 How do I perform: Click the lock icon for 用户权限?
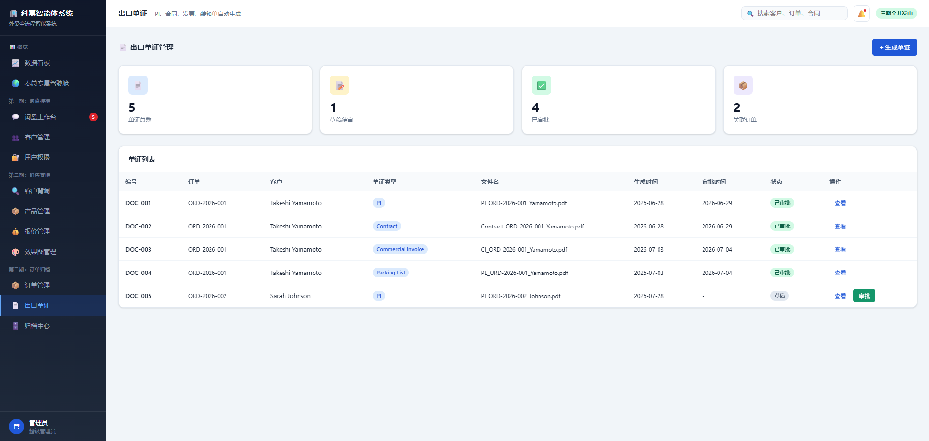[15, 157]
